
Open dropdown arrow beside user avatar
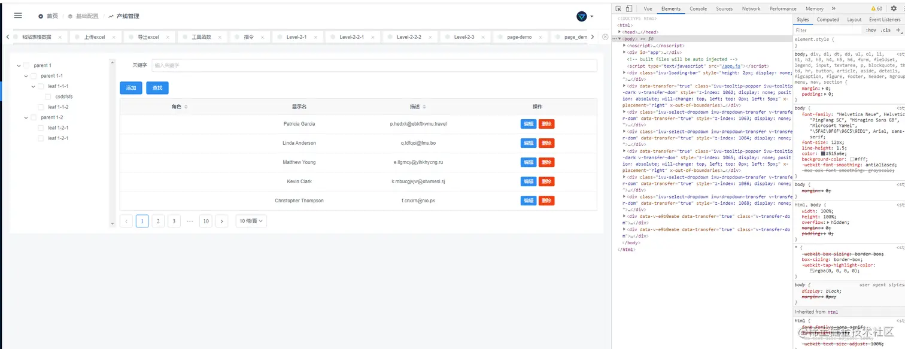coord(592,17)
